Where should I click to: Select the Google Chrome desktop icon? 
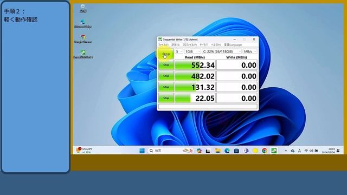(83, 39)
